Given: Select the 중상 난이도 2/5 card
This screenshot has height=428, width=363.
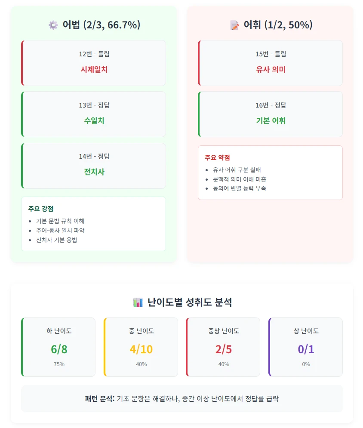Looking at the screenshot, I should click(223, 347).
